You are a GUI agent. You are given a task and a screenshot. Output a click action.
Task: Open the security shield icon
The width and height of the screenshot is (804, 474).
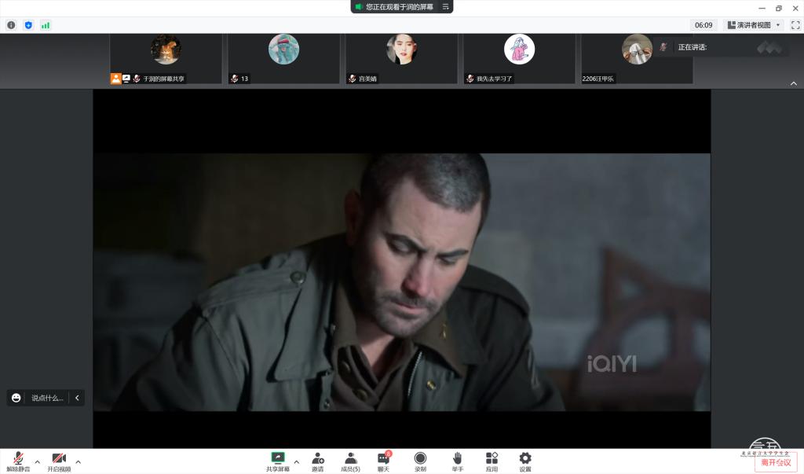pos(28,25)
